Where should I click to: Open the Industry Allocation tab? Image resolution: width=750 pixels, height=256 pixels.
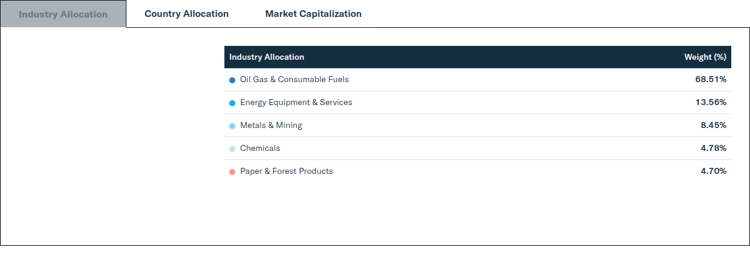[63, 14]
